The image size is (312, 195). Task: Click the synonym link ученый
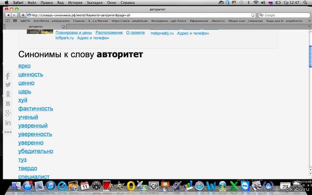[28, 117]
